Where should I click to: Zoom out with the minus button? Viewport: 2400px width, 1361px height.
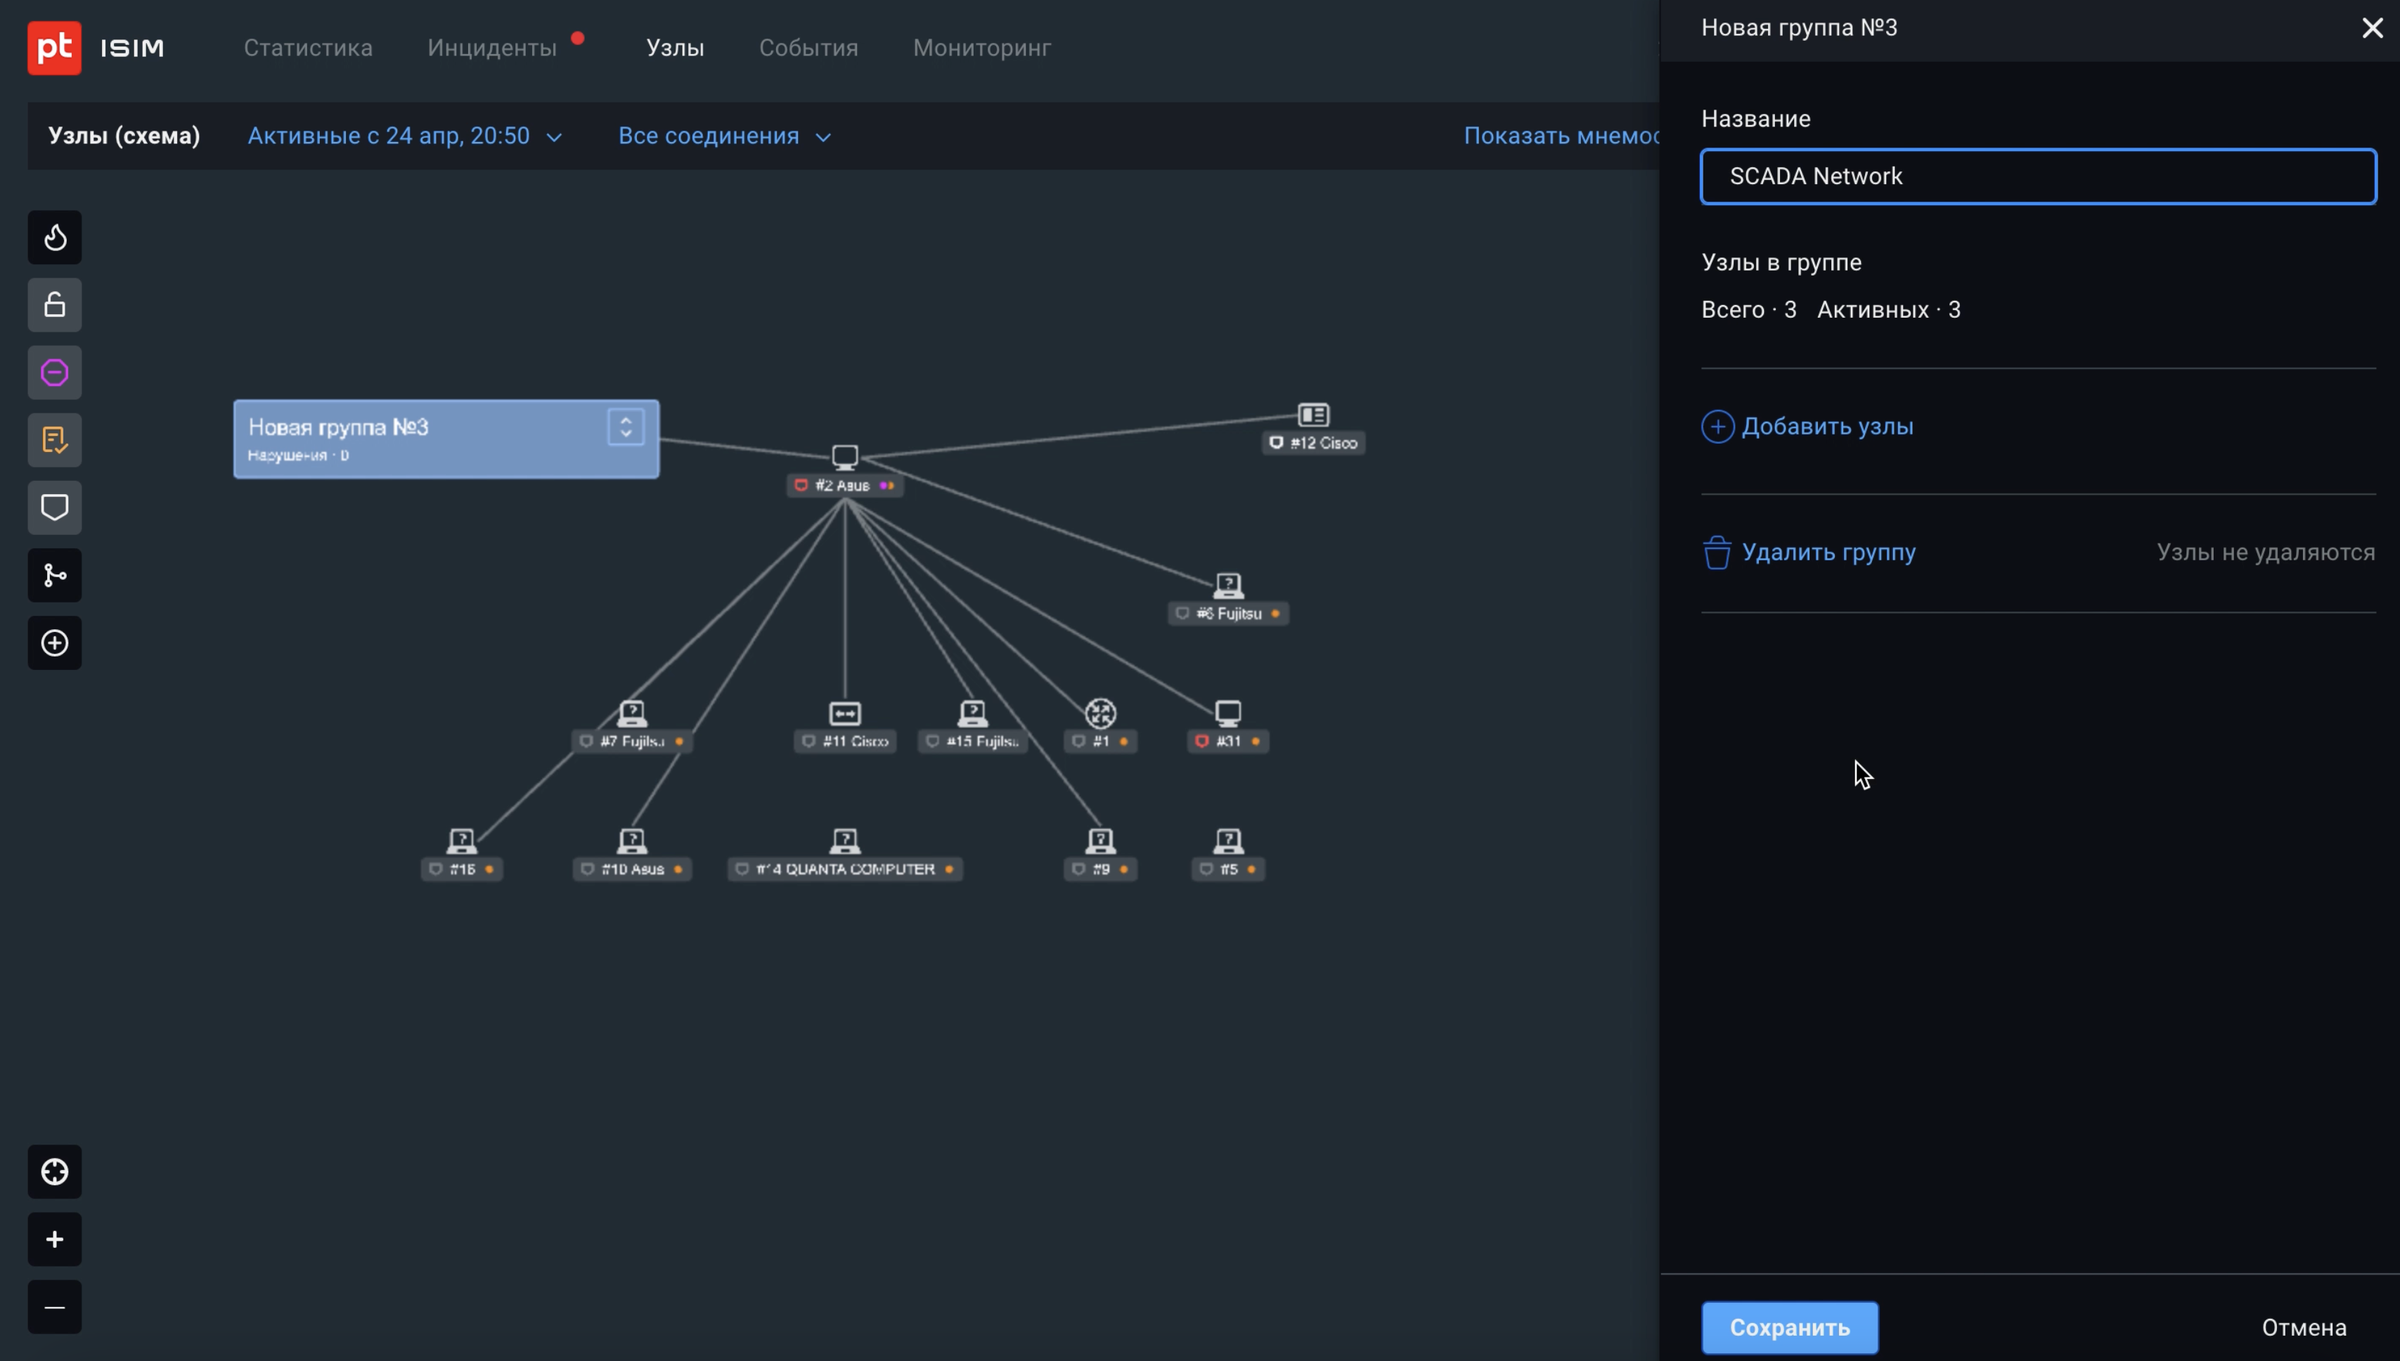(x=54, y=1307)
